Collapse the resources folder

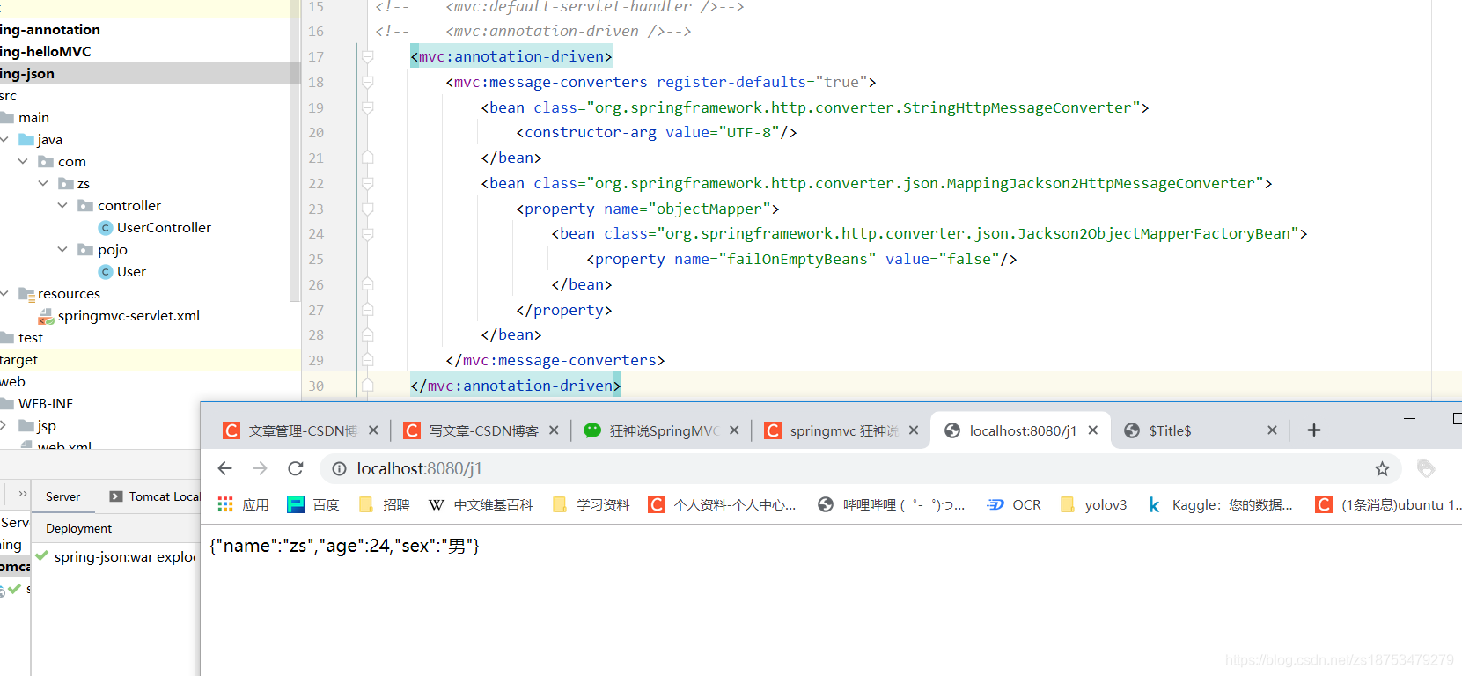pos(5,293)
